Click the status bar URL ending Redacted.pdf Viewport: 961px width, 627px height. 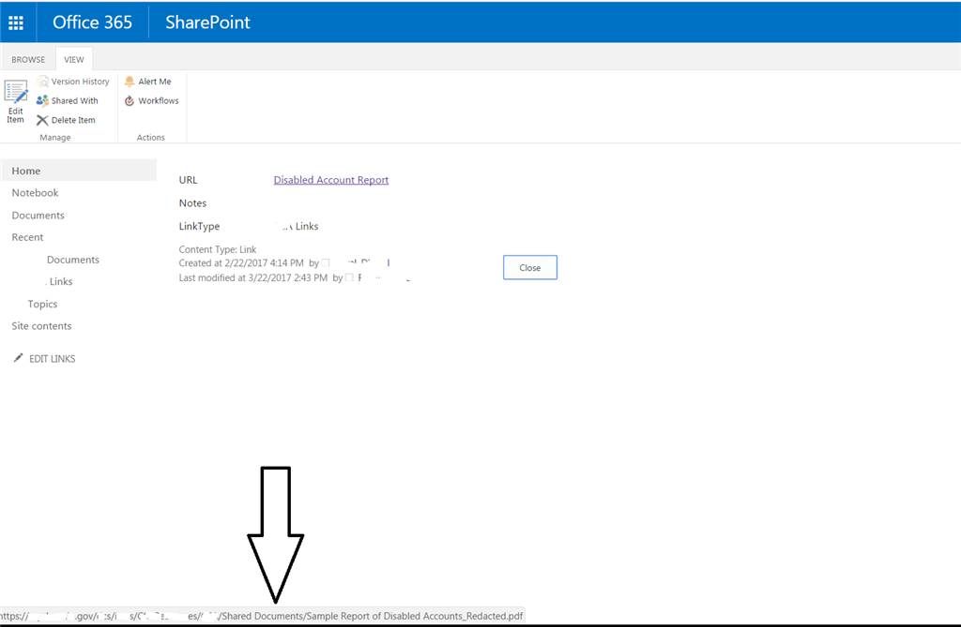click(x=262, y=616)
